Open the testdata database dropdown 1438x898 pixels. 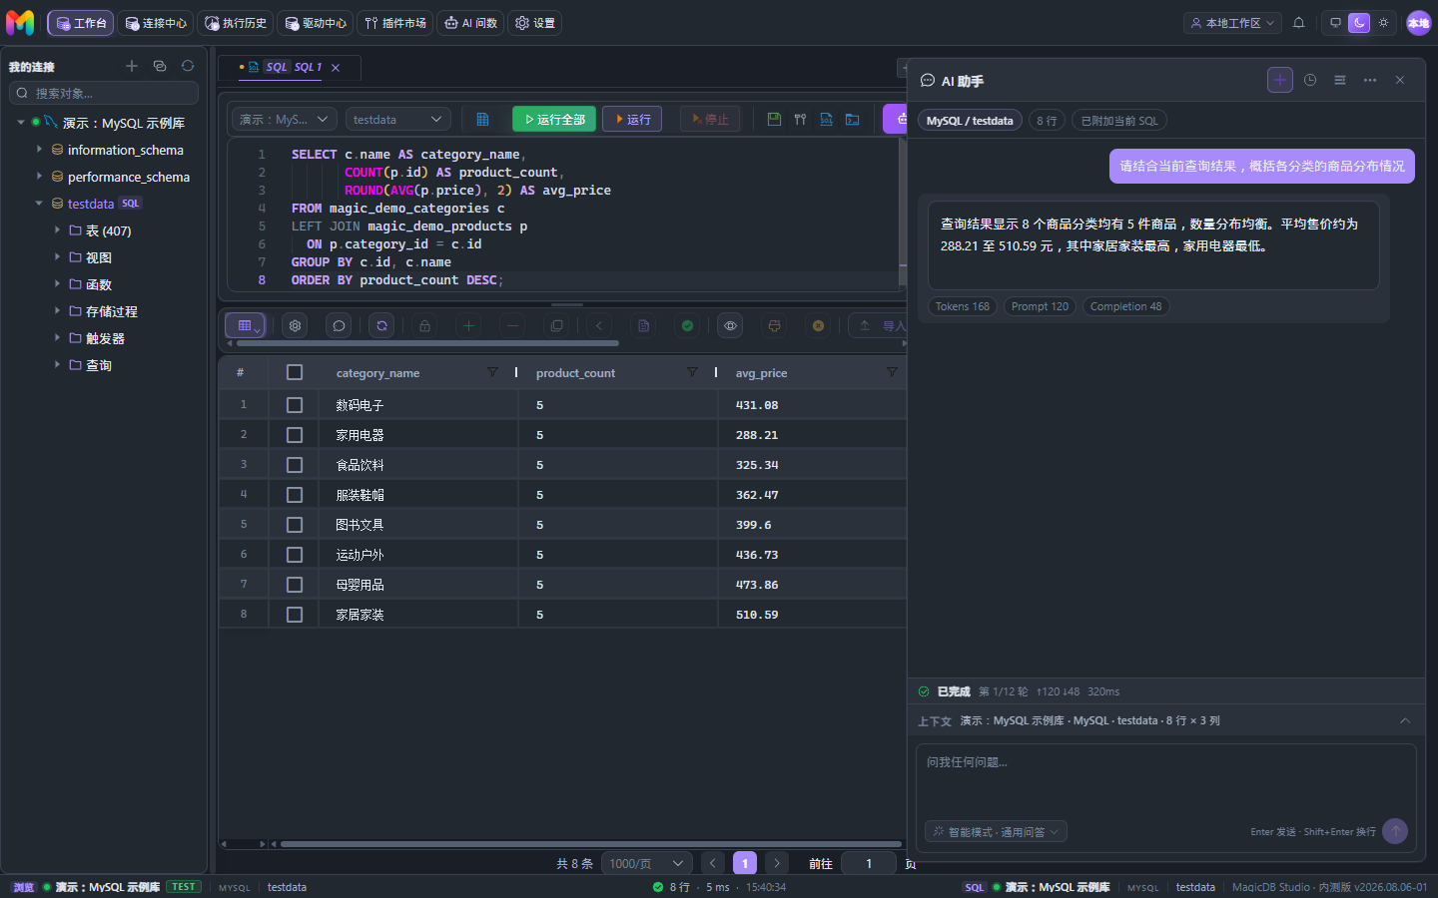398,120
